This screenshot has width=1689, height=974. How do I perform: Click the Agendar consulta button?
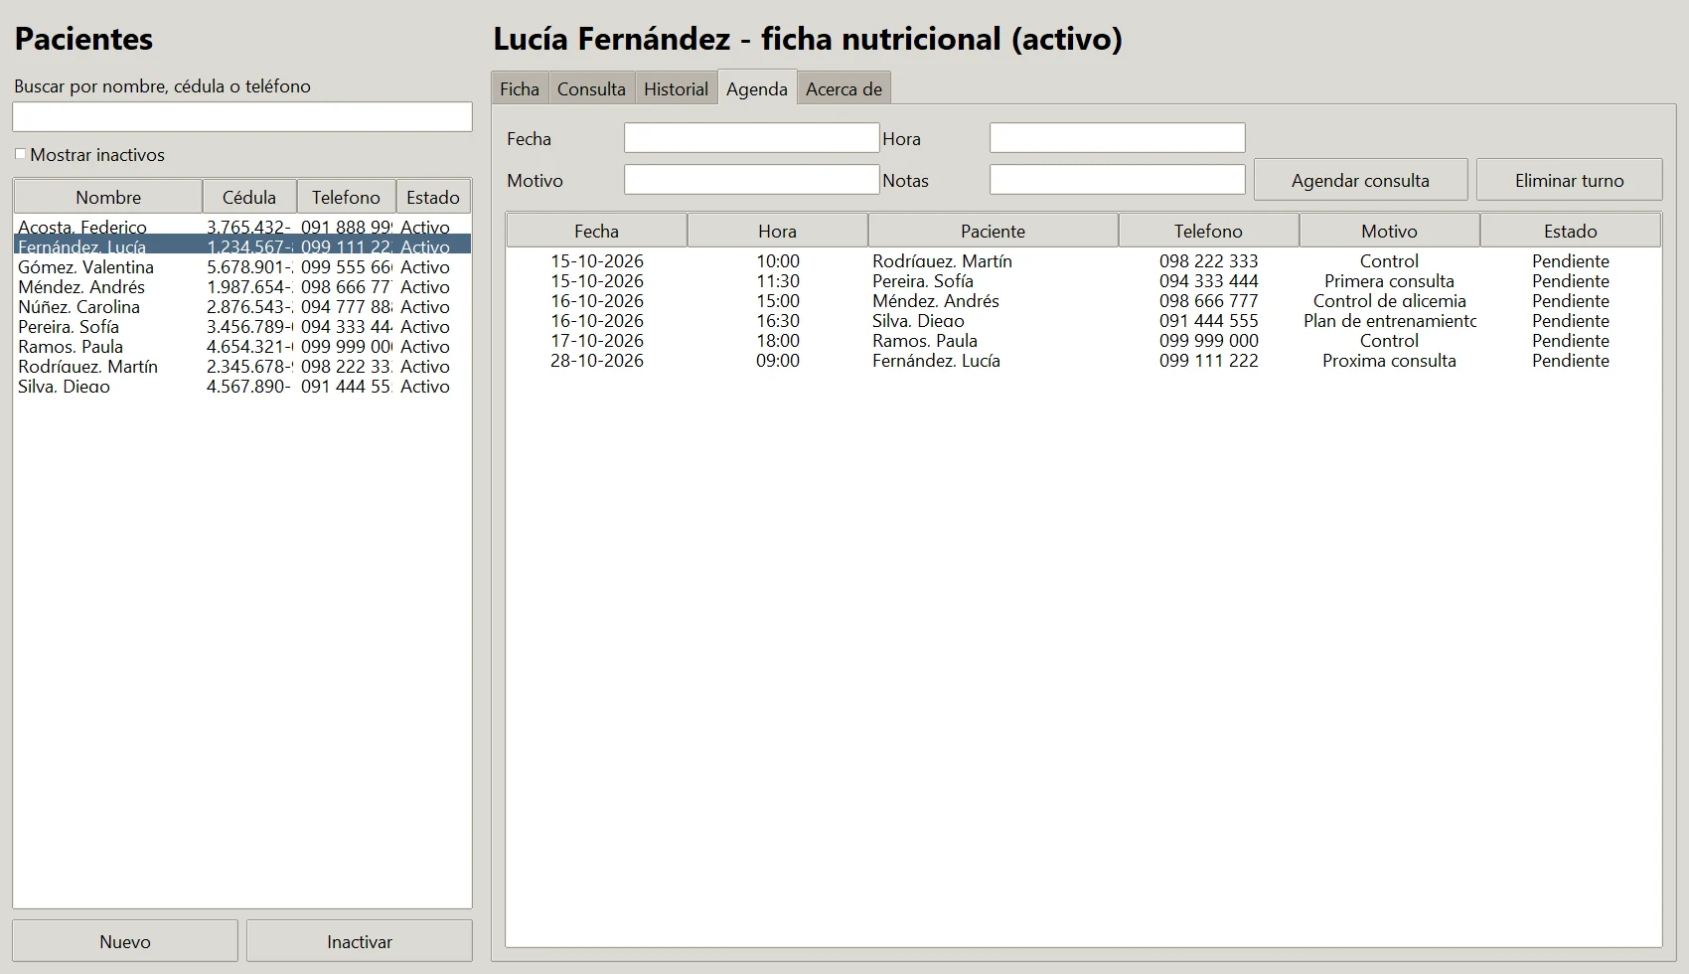pos(1360,180)
